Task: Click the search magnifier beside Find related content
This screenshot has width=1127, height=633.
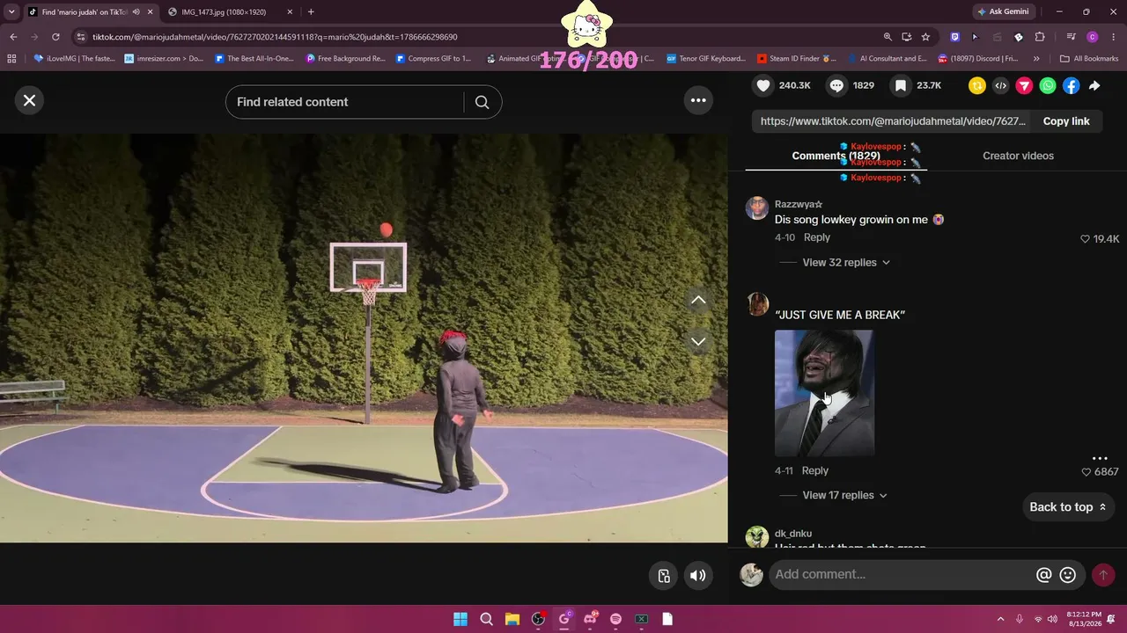Action: click(482, 102)
